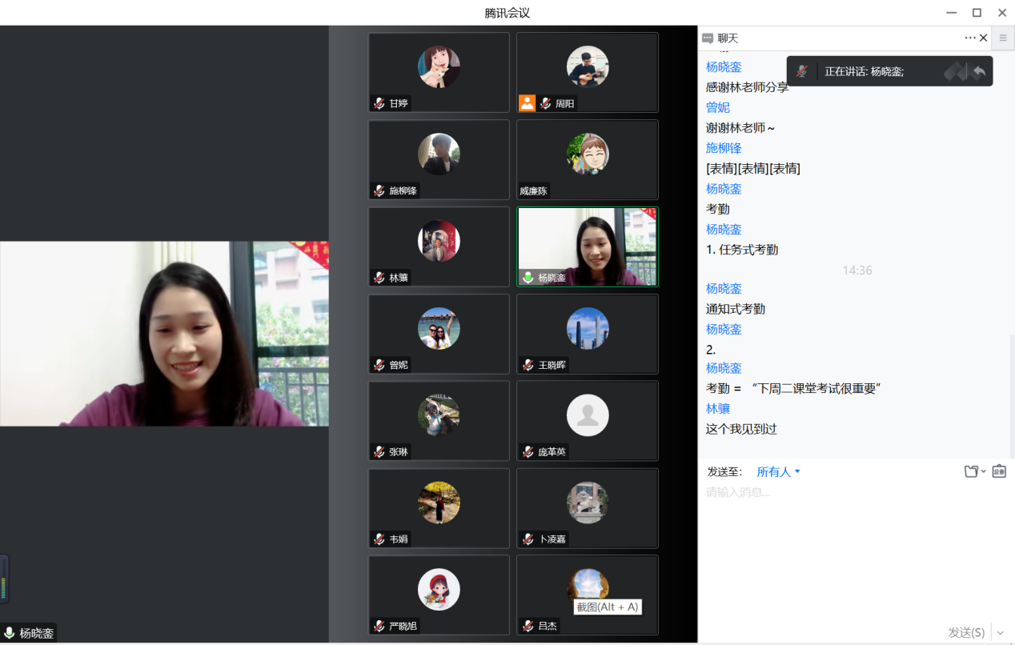Expand the small arrow next to folder icon
Image resolution: width=1015 pixels, height=645 pixels.
(984, 472)
